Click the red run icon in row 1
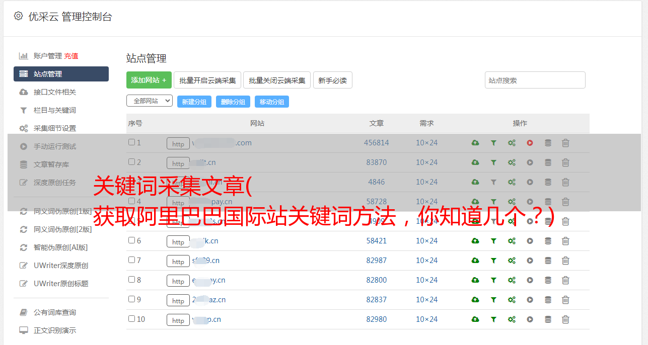The image size is (648, 345). (x=530, y=143)
